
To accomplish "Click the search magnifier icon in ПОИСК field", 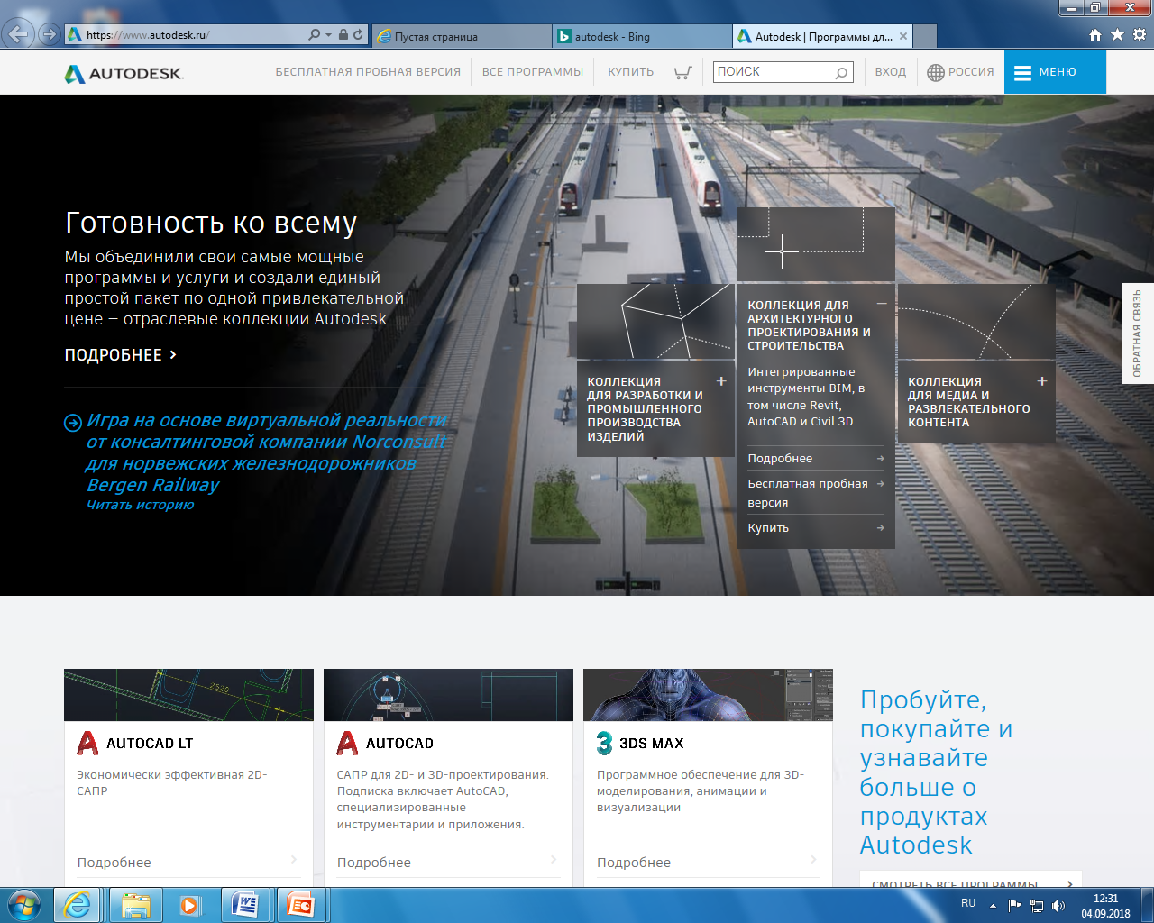I will pyautogui.click(x=841, y=72).
